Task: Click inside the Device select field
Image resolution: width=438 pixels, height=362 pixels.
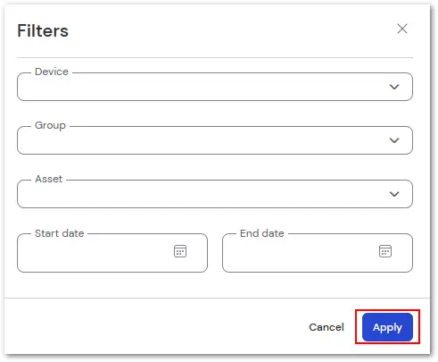Action: [x=215, y=87]
